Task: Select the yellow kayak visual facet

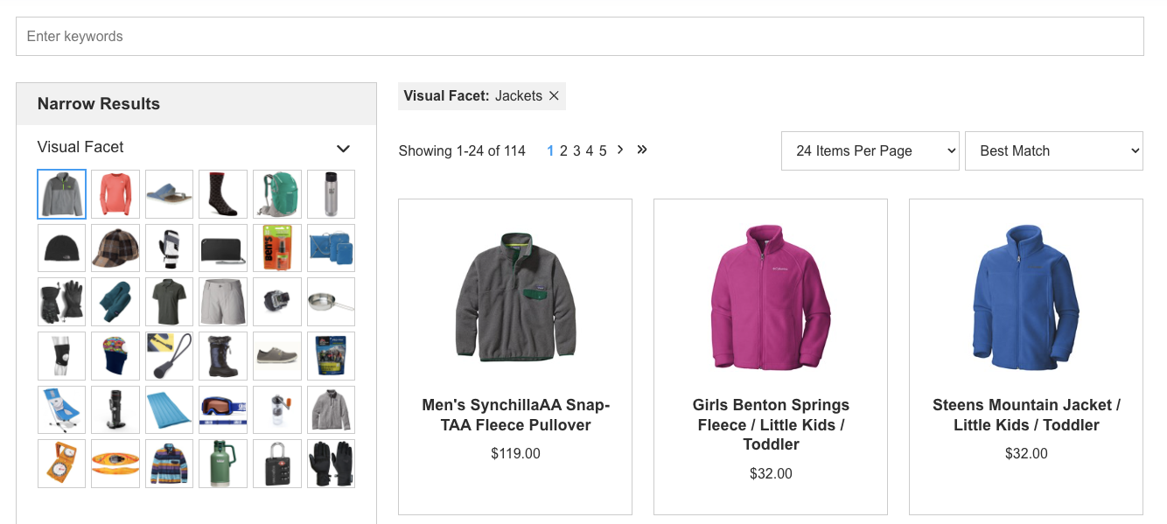Action: click(115, 464)
